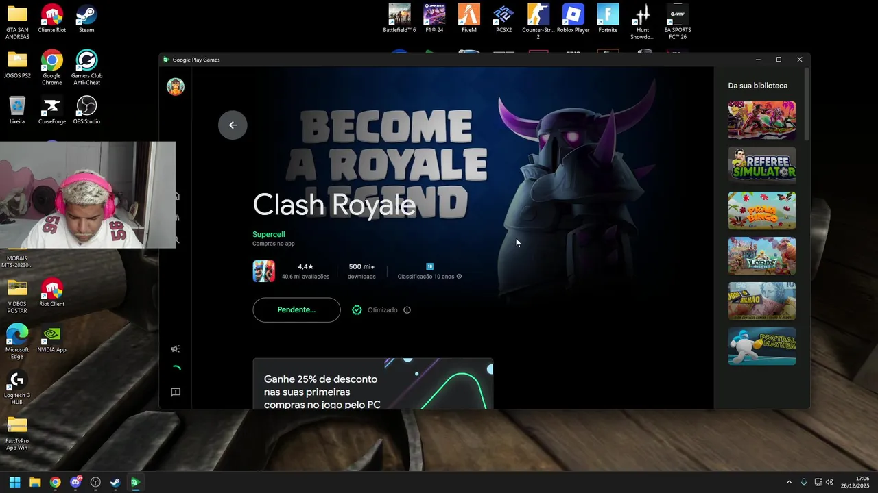Open Logitech G HUB desktop shortcut
878x493 pixels.
(17, 388)
